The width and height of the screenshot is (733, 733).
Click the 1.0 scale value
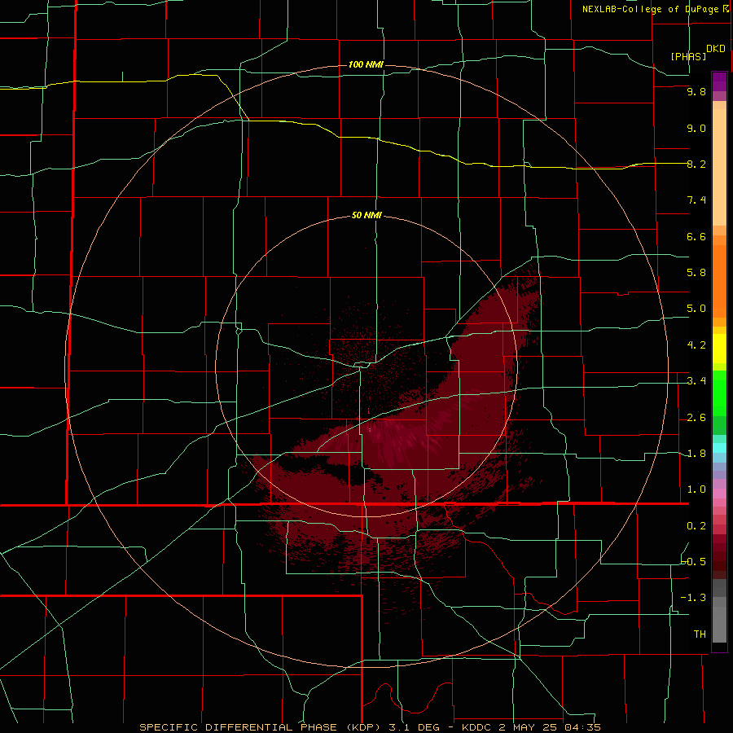coord(696,489)
